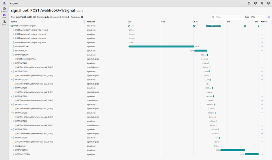This screenshot has width=272, height=160.
Task: Click the Actions column header
Action: point(264,22)
